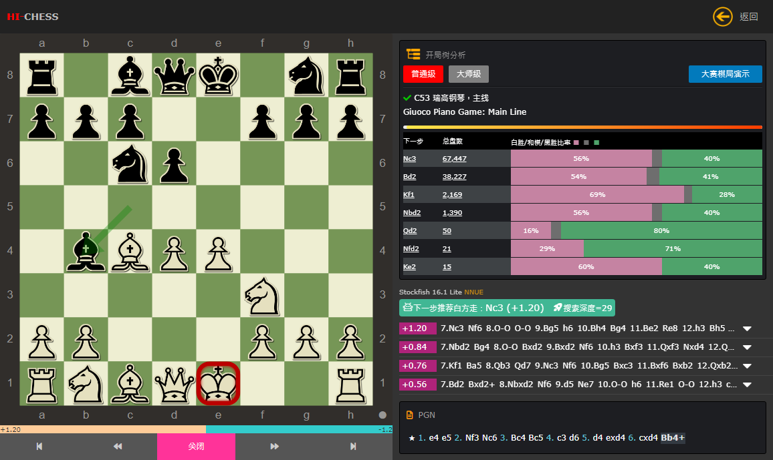The width and height of the screenshot is (773, 460).
Task: Click the yellow-to-red opening gradient bar
Action: tap(582, 128)
